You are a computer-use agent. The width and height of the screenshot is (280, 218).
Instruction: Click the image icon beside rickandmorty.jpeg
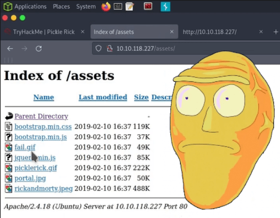(x=8, y=189)
